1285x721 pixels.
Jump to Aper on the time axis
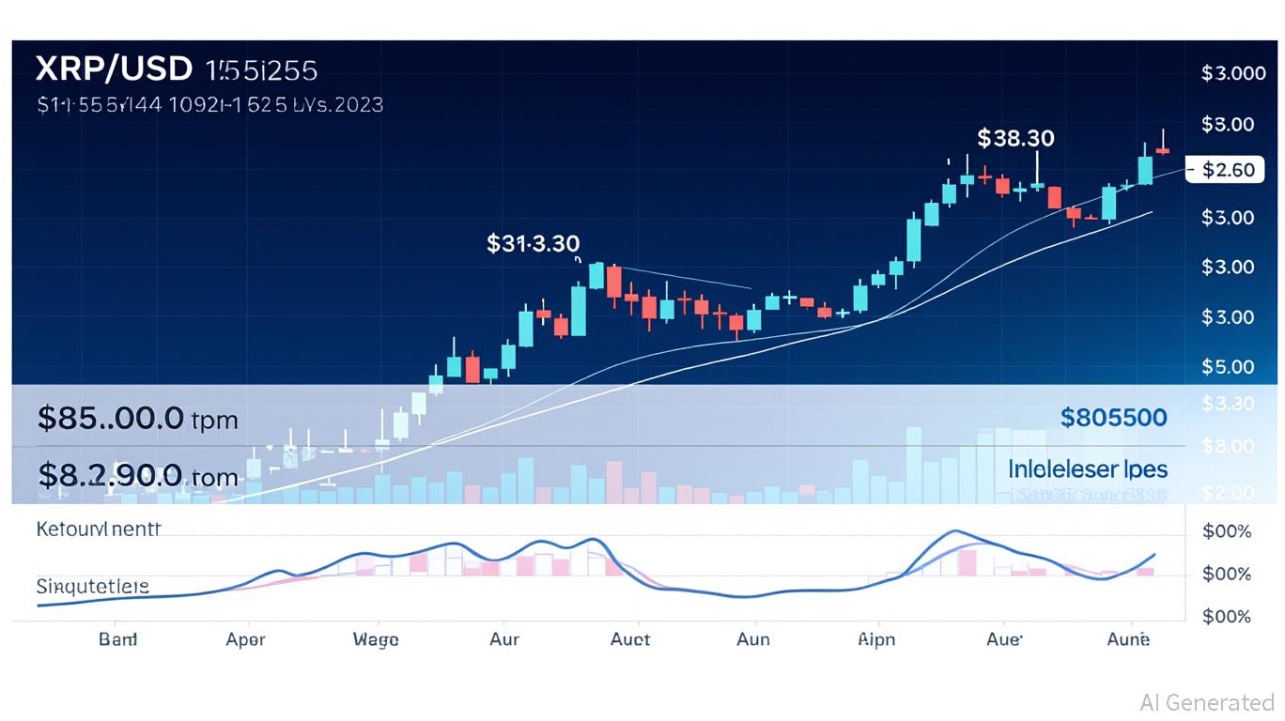pyautogui.click(x=245, y=639)
